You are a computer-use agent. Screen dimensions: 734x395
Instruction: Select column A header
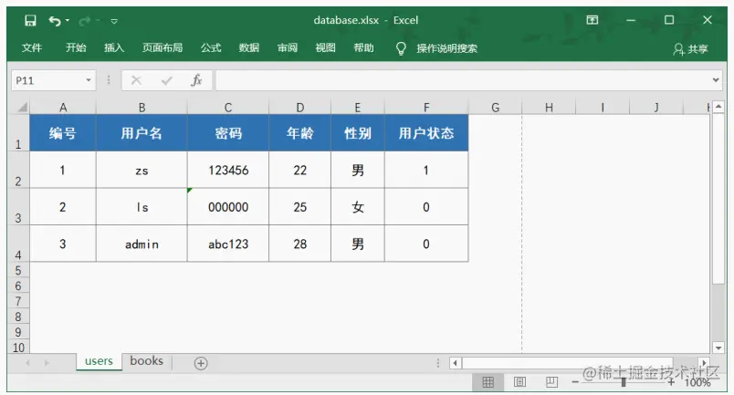click(63, 107)
